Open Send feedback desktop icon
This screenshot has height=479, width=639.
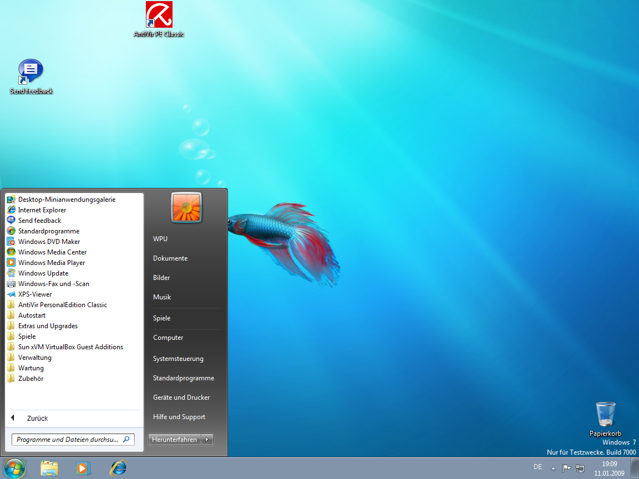(31, 73)
